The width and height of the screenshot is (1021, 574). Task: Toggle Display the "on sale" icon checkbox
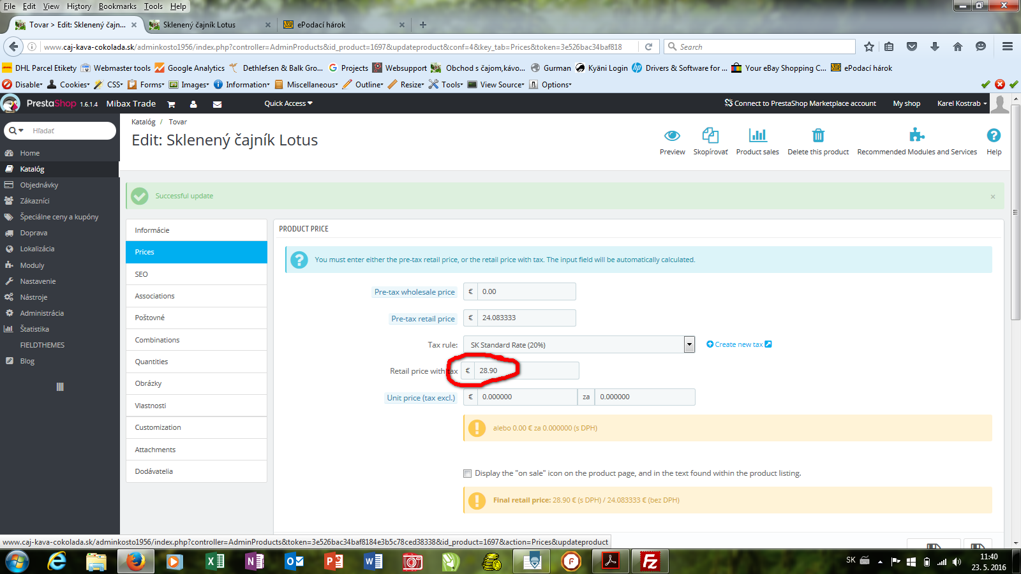point(467,473)
